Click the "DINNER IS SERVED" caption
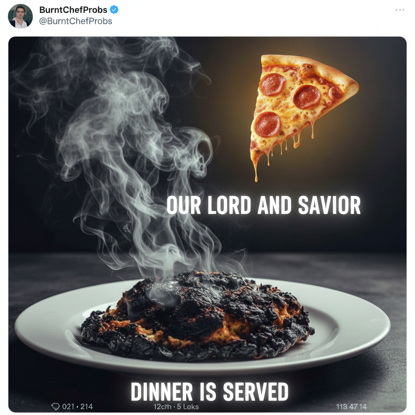This screenshot has width=415, height=415. click(210, 392)
